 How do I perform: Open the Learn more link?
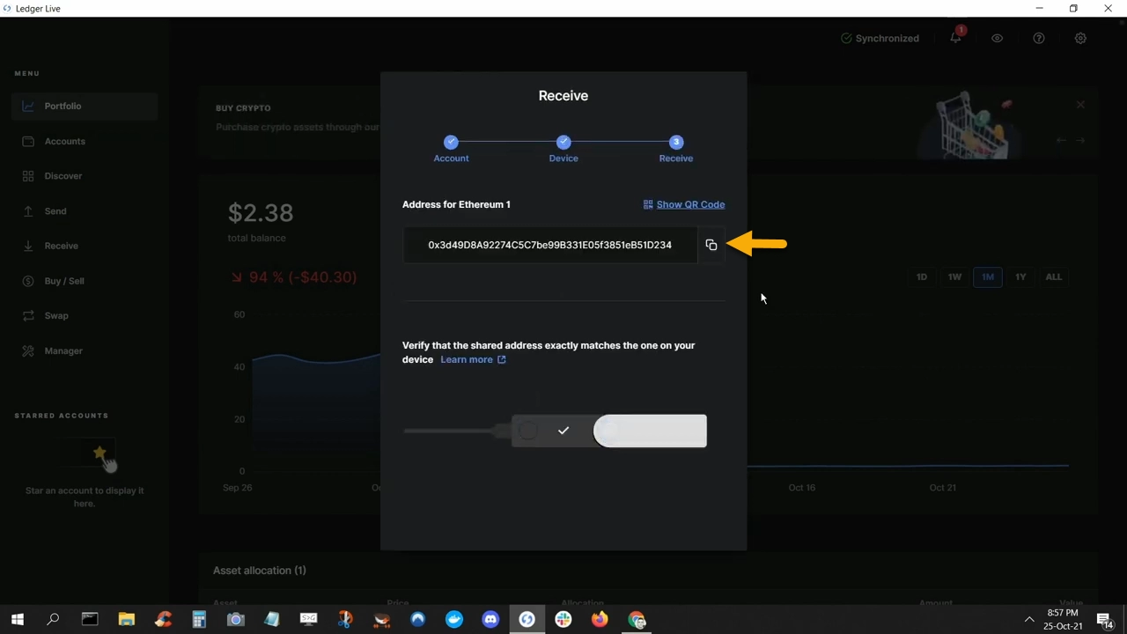point(473,359)
